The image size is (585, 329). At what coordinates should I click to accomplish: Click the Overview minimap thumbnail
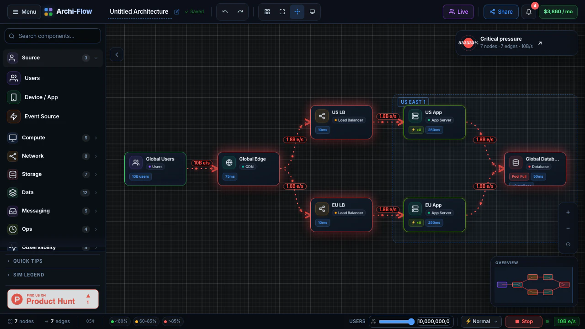pos(534,285)
